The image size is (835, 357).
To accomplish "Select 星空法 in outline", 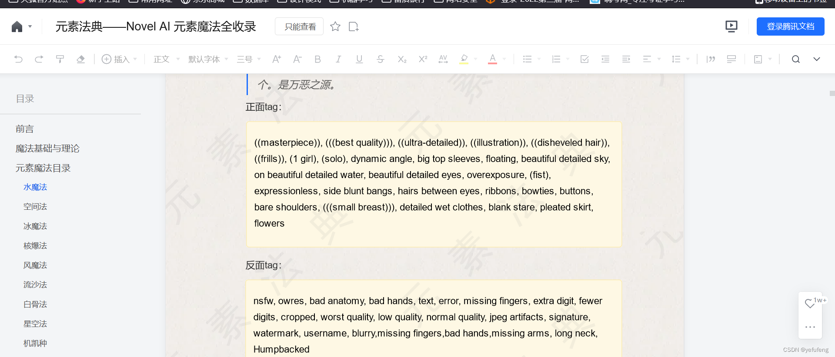I will tap(35, 324).
